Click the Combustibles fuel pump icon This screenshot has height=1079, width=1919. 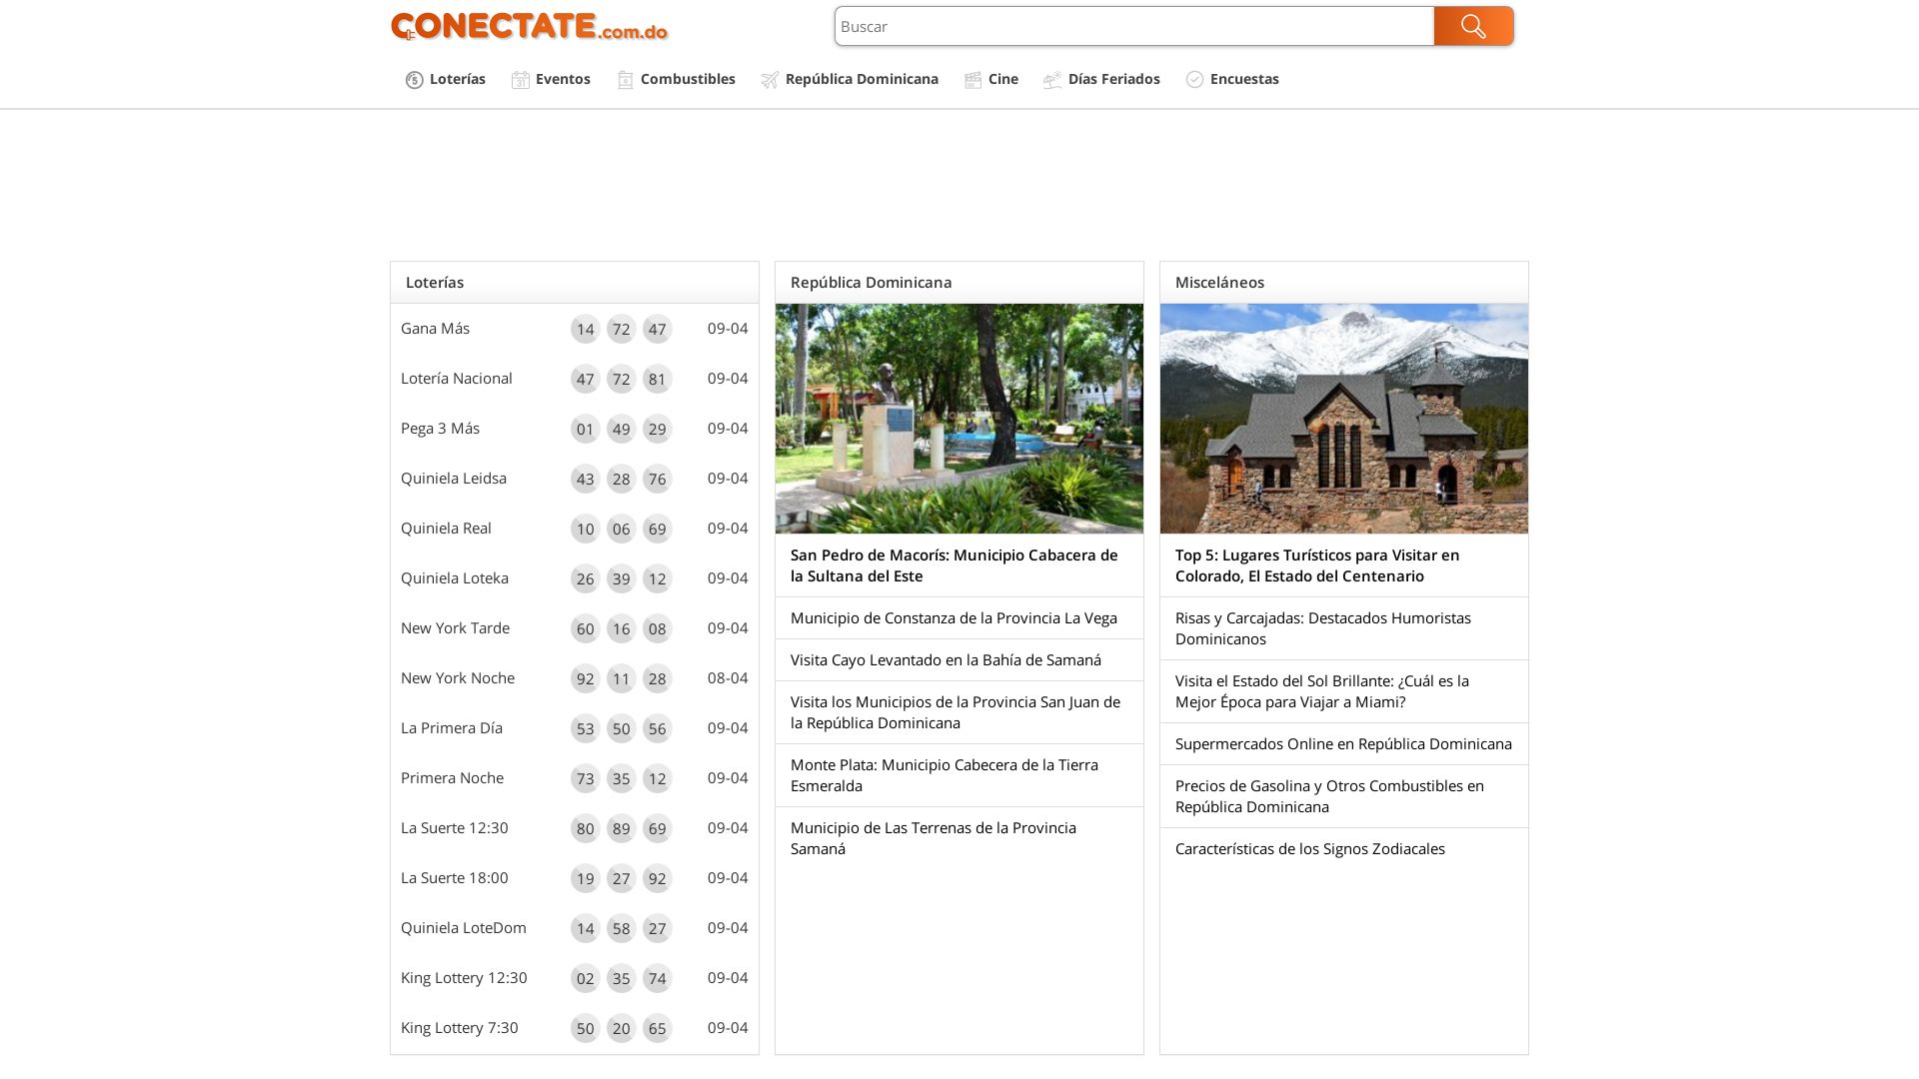pos(626,80)
